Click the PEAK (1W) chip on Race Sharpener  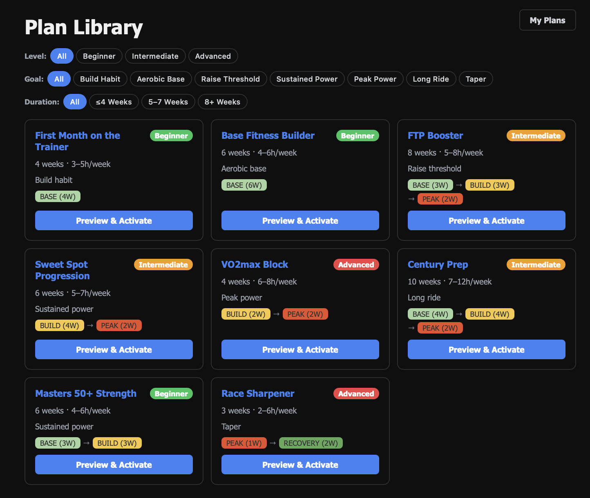click(244, 443)
